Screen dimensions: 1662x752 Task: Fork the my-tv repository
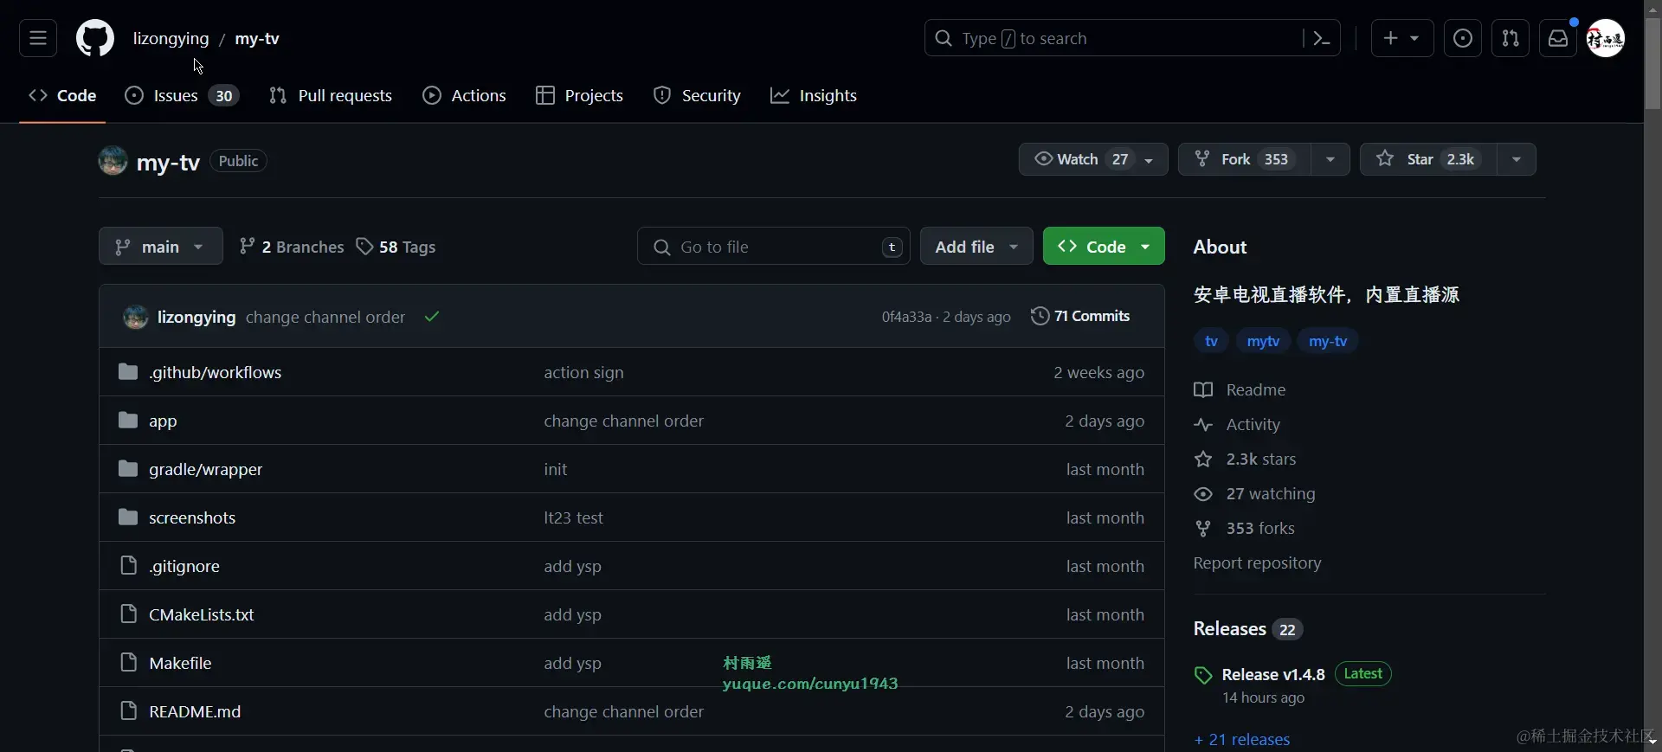tap(1244, 159)
